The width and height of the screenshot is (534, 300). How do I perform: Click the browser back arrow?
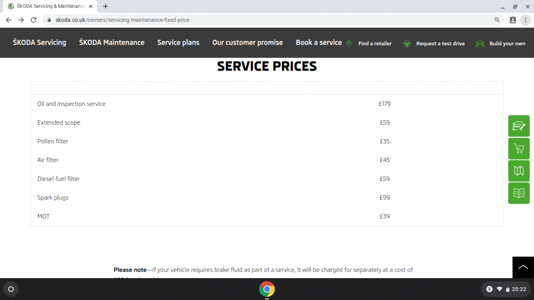point(9,20)
